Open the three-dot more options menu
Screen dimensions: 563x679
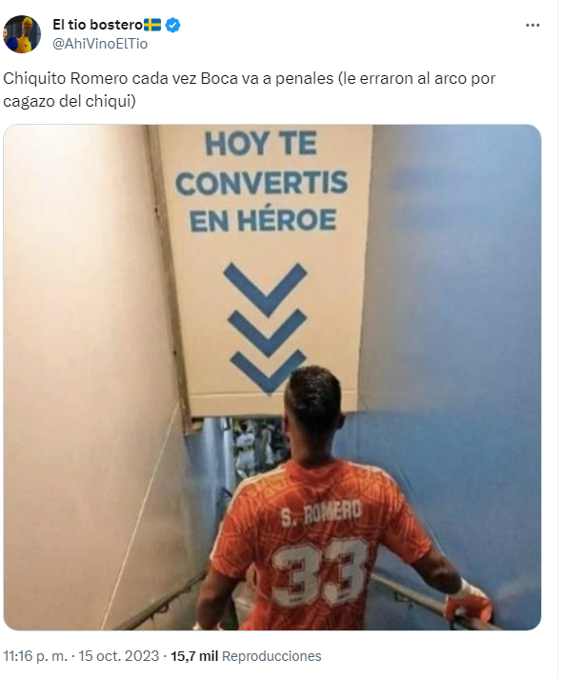(x=533, y=25)
